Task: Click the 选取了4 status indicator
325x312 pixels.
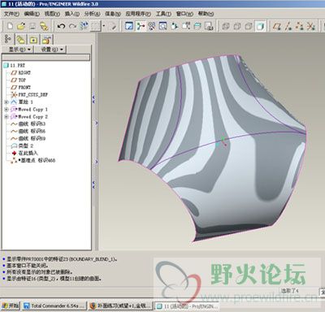Action: 289,291
